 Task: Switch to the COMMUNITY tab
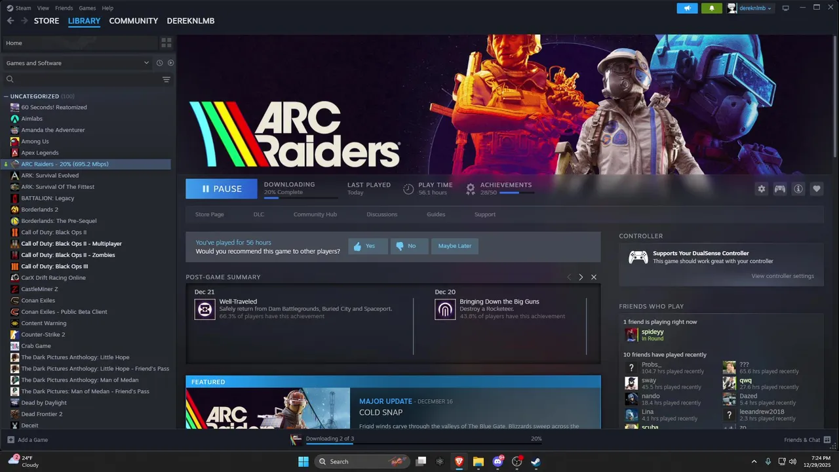pos(134,21)
